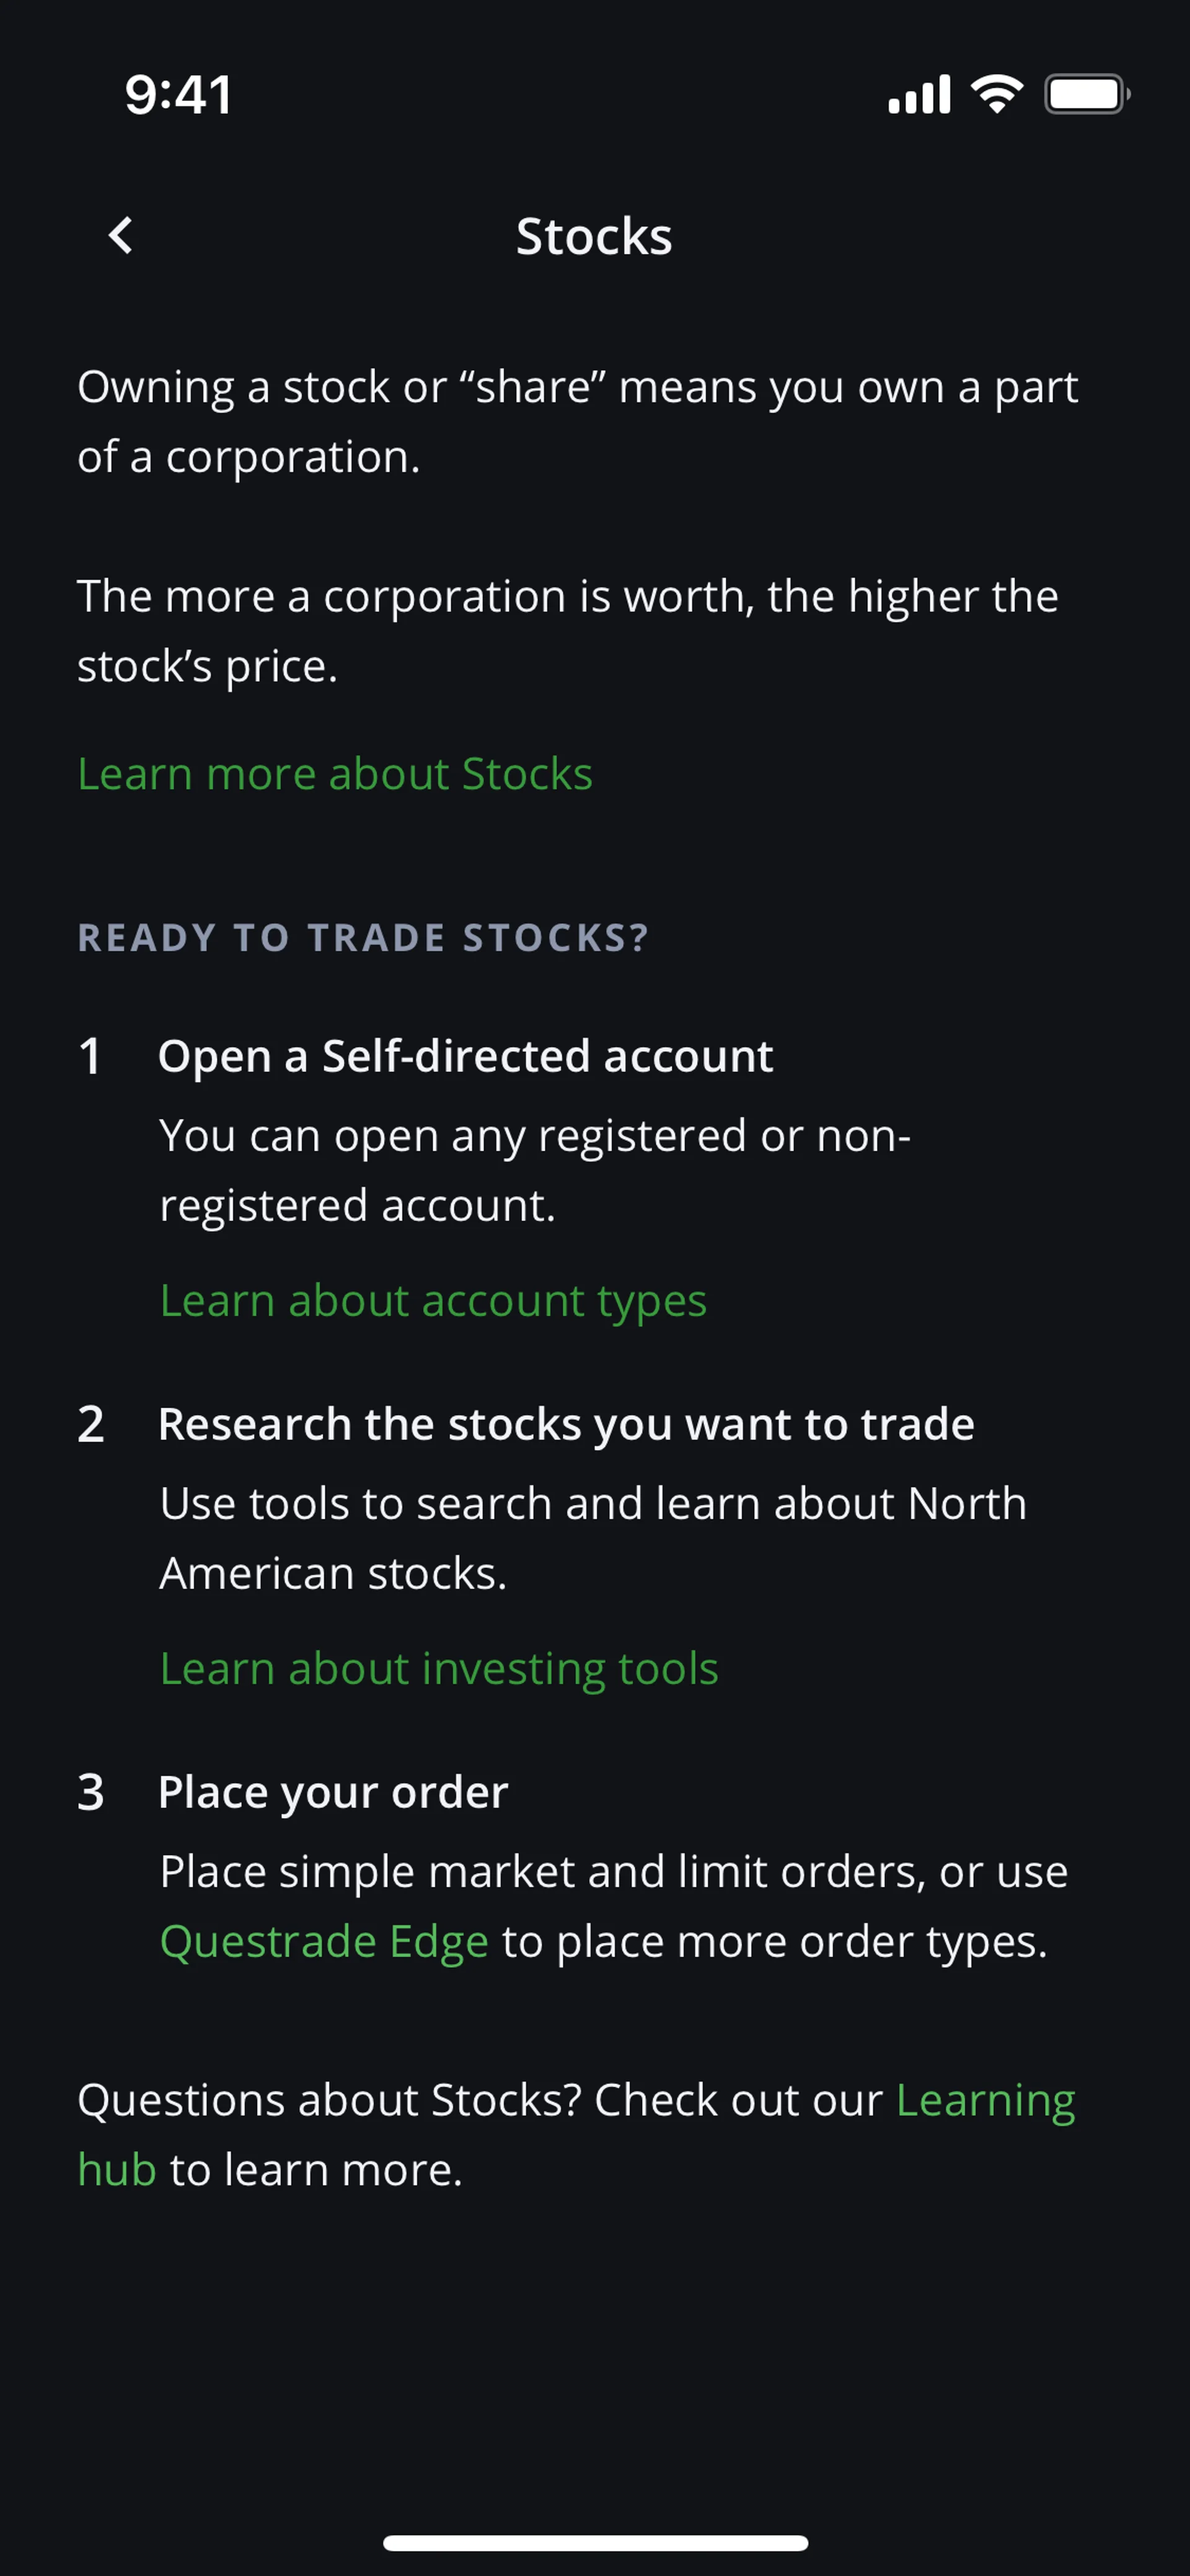1190x2576 pixels.
Task: Tap the back chevron arrow
Action: coord(121,236)
